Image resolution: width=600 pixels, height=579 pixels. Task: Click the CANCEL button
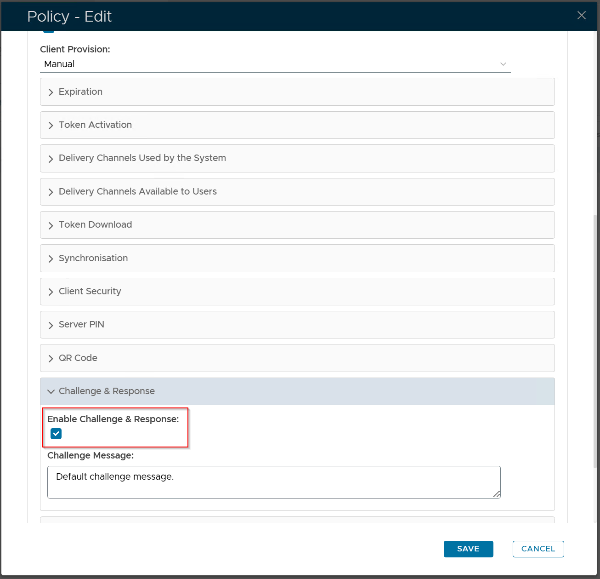[x=538, y=549]
